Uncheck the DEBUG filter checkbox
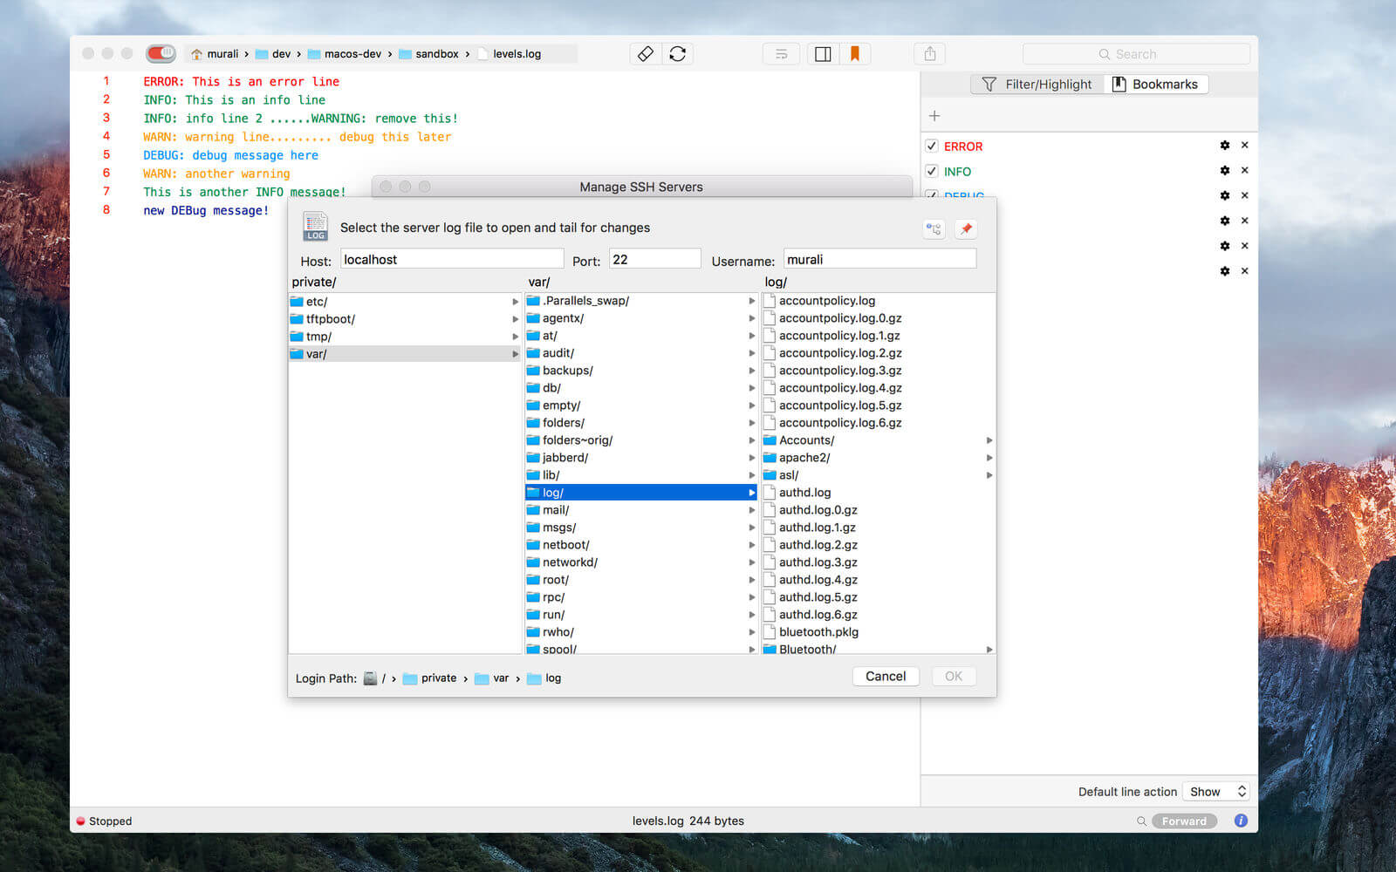The height and width of the screenshot is (872, 1396). pyautogui.click(x=932, y=195)
